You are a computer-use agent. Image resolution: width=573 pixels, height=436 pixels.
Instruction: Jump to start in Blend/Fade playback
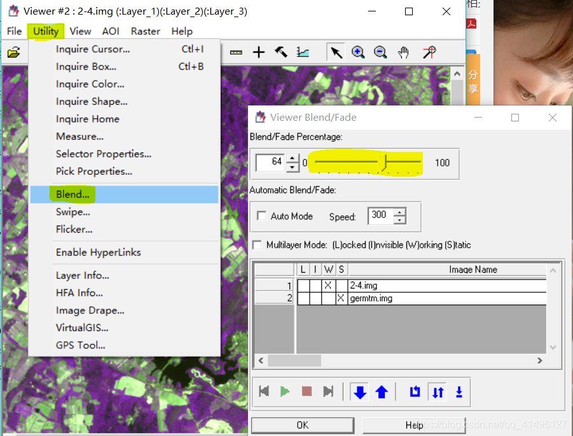tap(264, 392)
